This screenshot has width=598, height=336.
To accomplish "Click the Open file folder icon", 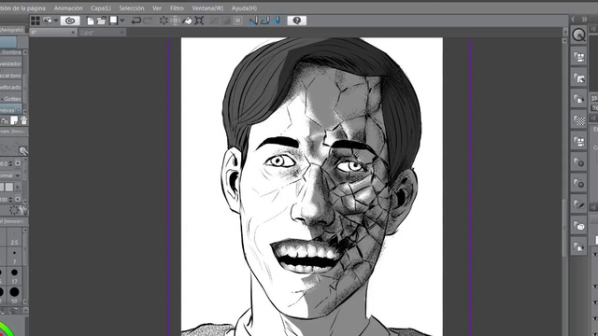I will [101, 21].
